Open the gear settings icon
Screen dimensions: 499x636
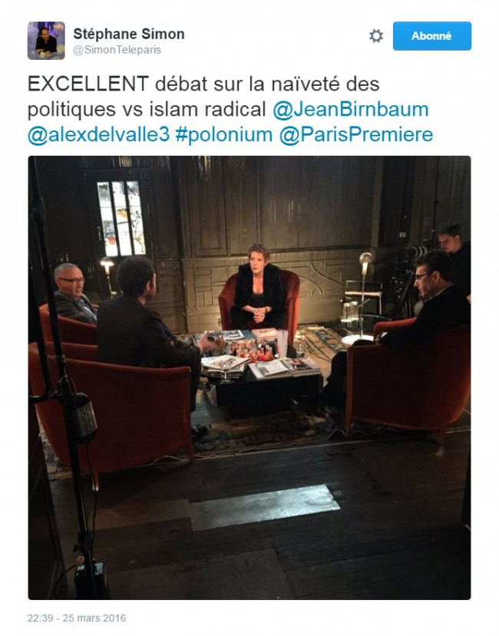(376, 36)
